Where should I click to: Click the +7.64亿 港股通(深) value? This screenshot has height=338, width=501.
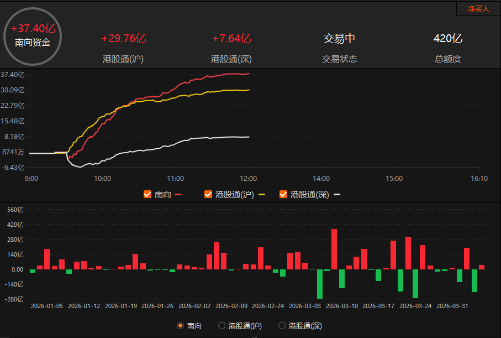click(231, 38)
